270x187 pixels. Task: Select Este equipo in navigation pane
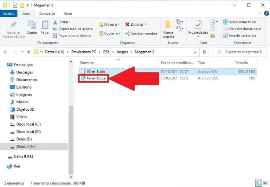pyautogui.click(x=20, y=65)
